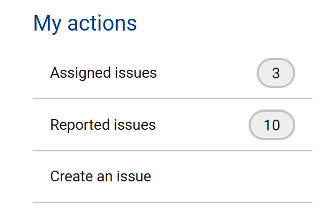Choose Create an issue from My actions
The height and width of the screenshot is (220, 335).
click(101, 177)
